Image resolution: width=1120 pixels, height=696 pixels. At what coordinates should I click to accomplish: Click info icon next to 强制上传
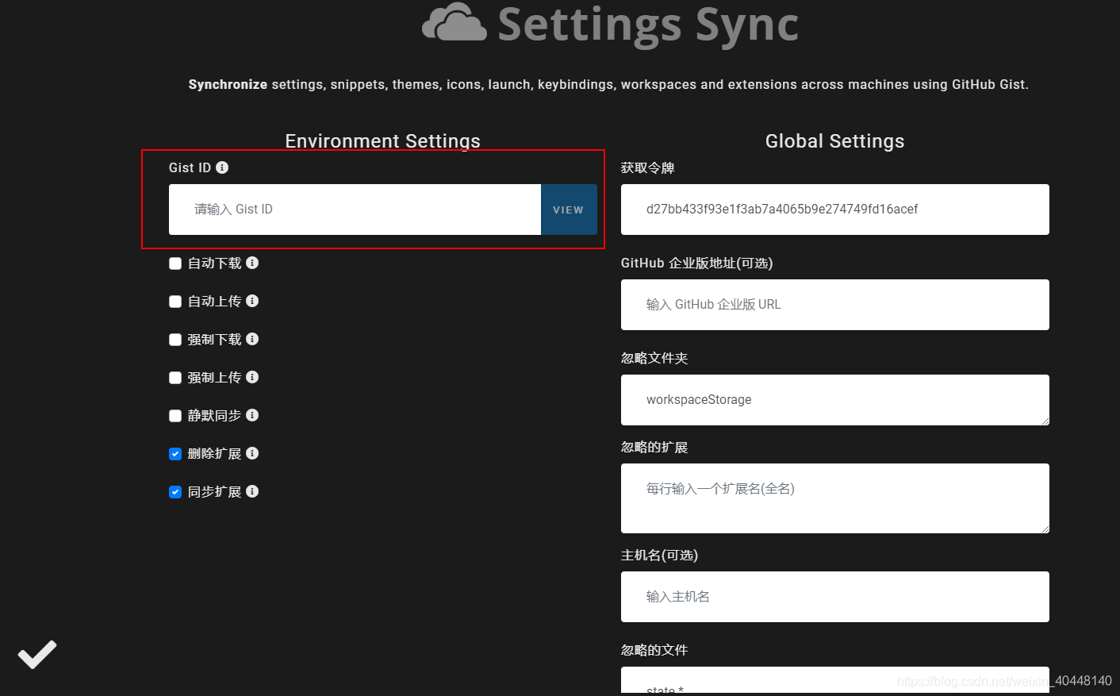252,377
